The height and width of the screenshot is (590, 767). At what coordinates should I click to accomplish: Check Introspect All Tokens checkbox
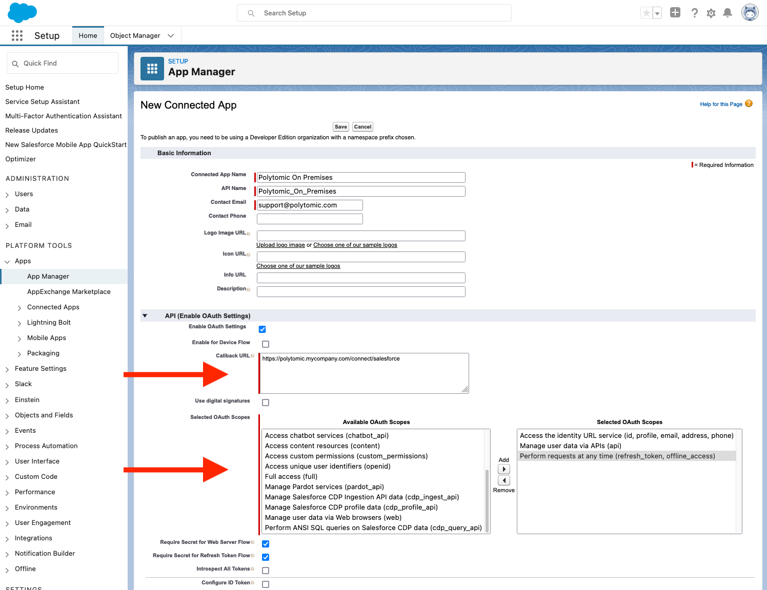[266, 571]
